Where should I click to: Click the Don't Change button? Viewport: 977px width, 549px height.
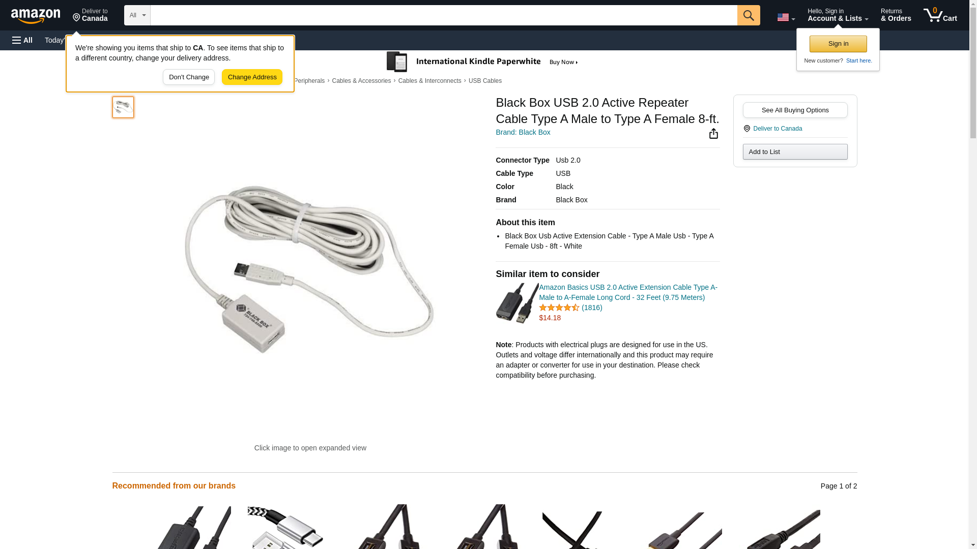pos(189,77)
